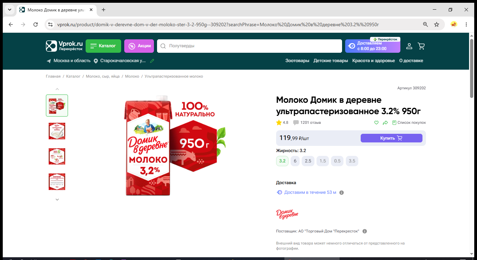Open the Каталог menu
This screenshot has width=477, height=260.
(x=103, y=46)
